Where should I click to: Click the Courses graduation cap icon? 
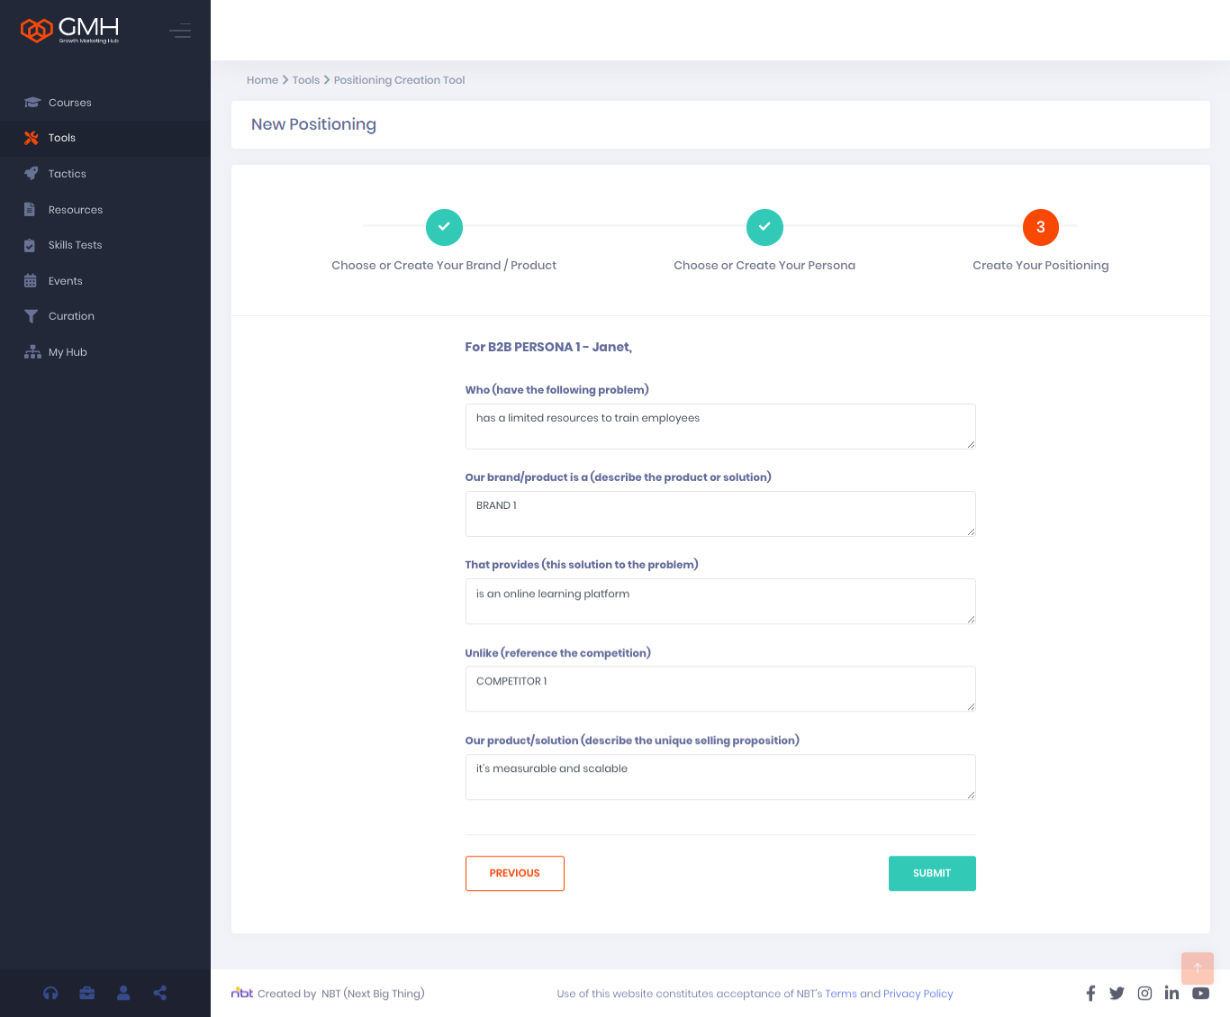tap(32, 103)
